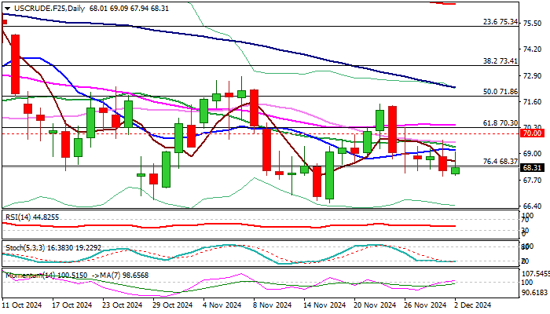This screenshot has height=314, width=550.
Task: Select the last green candle on the chart
Action: [456, 170]
